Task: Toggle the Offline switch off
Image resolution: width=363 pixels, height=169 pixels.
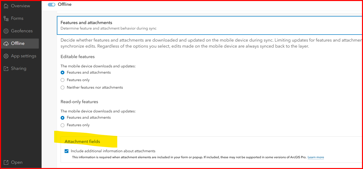Action: pyautogui.click(x=52, y=5)
